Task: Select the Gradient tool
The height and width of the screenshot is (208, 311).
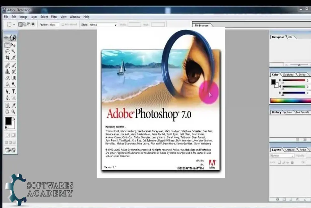Action: [13, 78]
